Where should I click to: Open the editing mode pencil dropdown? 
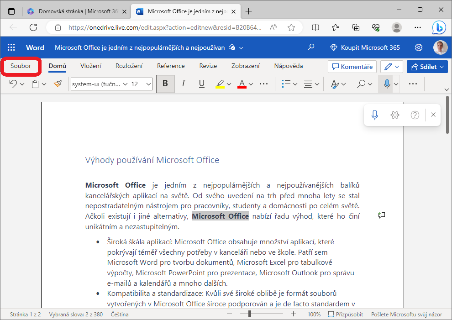(x=391, y=67)
